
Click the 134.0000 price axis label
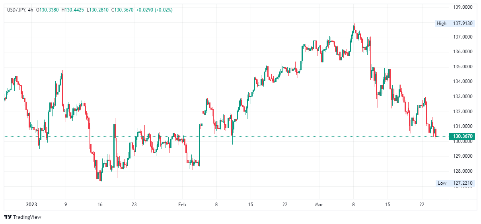(463, 82)
